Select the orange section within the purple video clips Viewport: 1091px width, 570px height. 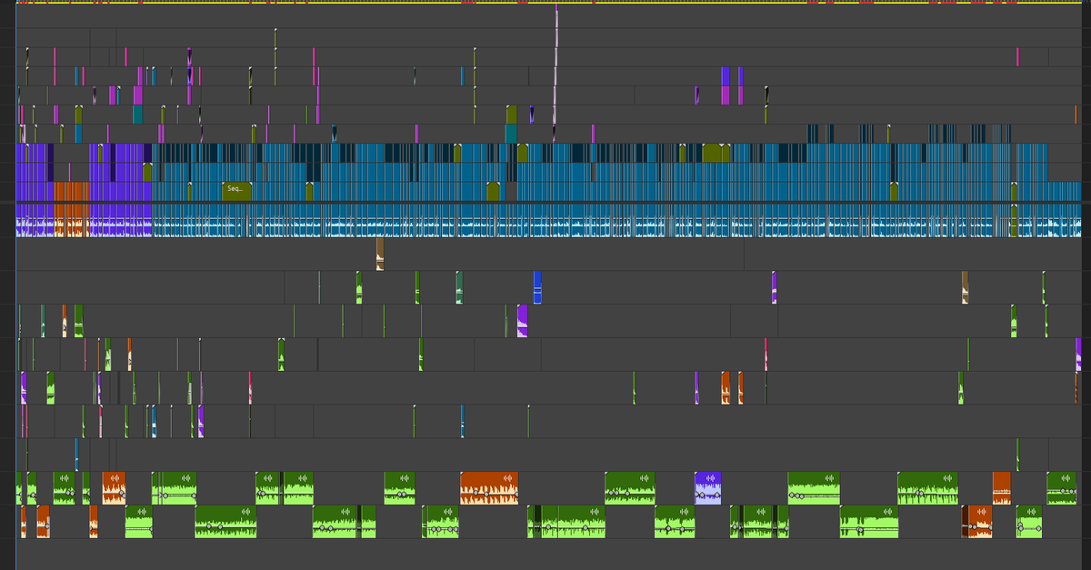coord(72,191)
